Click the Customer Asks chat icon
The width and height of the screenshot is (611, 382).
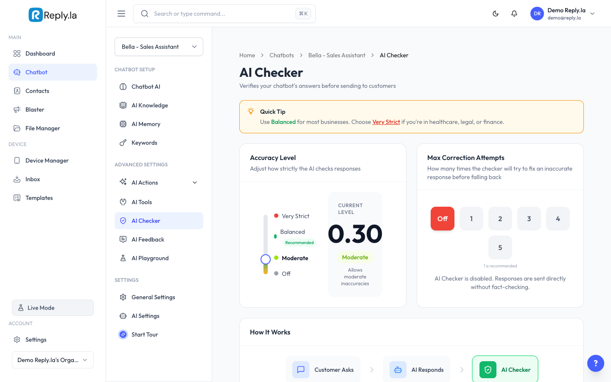(301, 370)
